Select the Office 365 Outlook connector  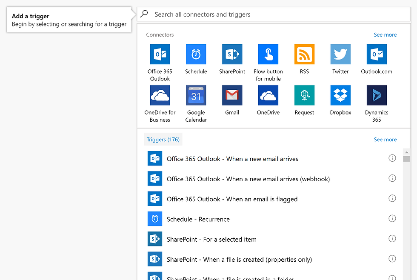pos(160,54)
